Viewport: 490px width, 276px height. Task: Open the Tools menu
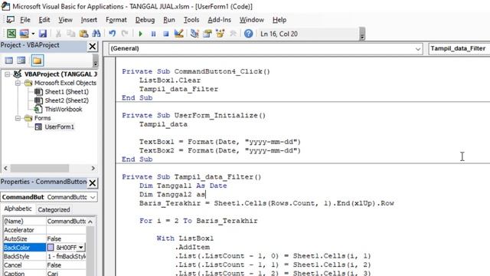point(191,20)
